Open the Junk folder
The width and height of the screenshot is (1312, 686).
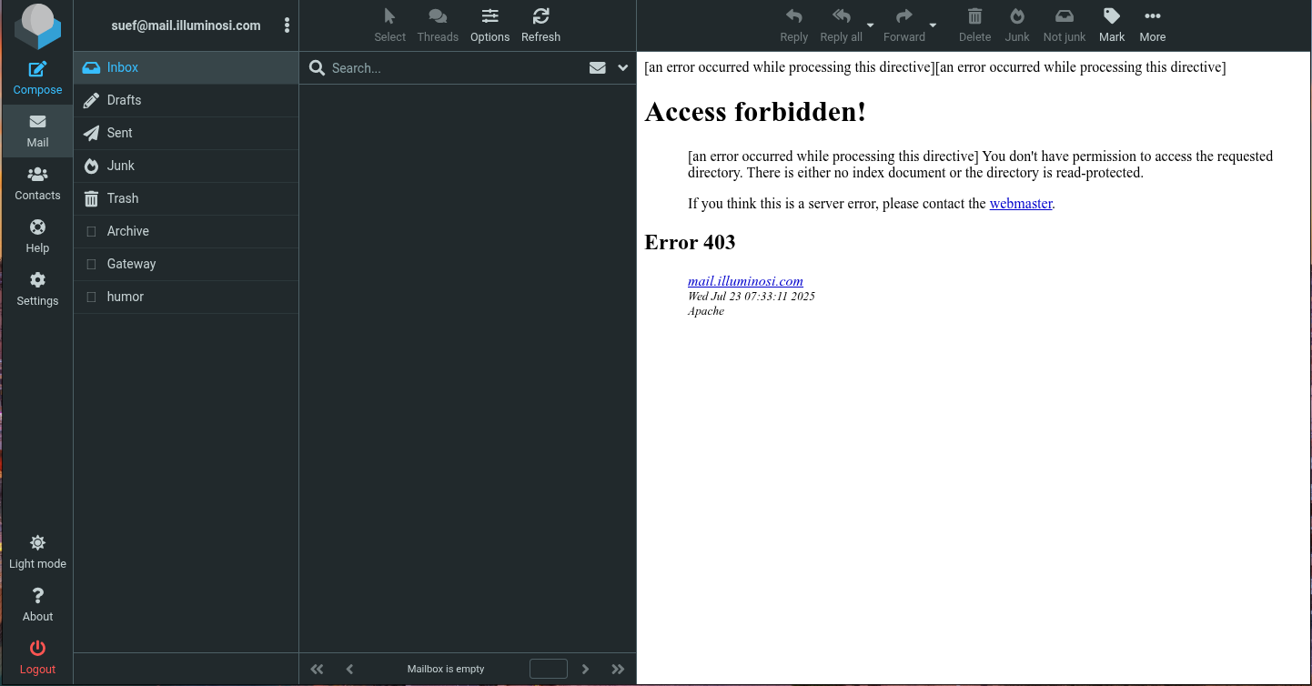pyautogui.click(x=186, y=166)
